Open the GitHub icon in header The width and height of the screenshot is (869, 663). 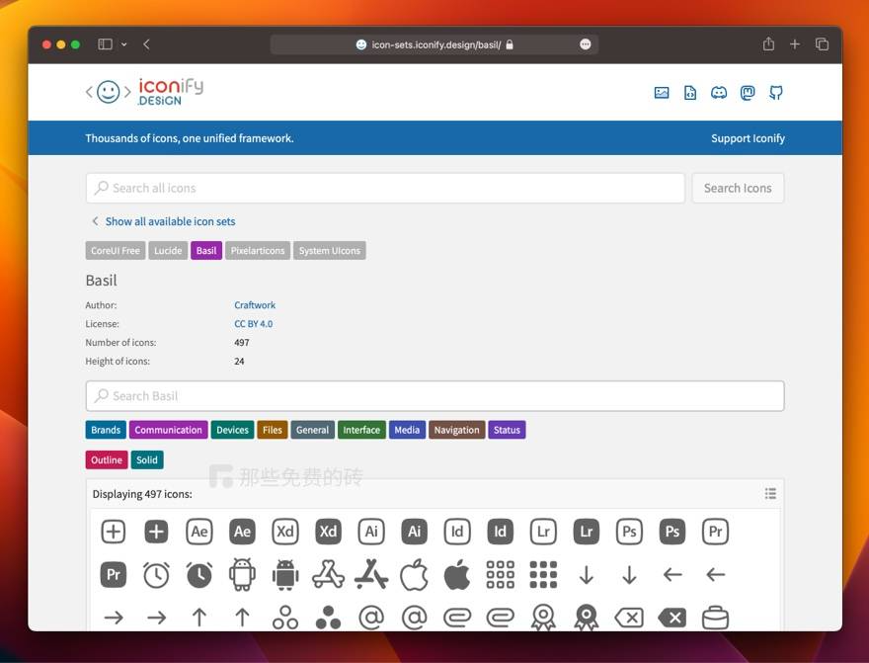(x=776, y=93)
